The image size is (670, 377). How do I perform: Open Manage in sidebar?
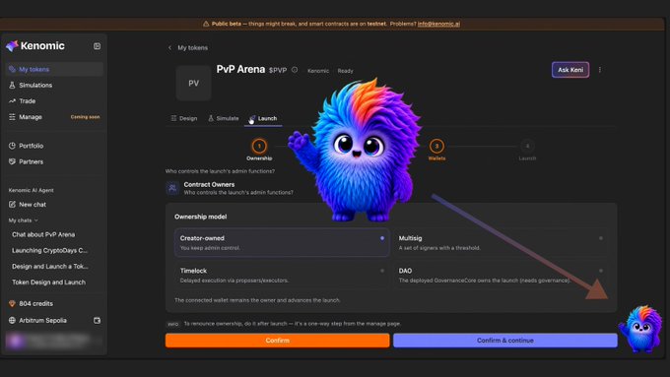click(54, 116)
